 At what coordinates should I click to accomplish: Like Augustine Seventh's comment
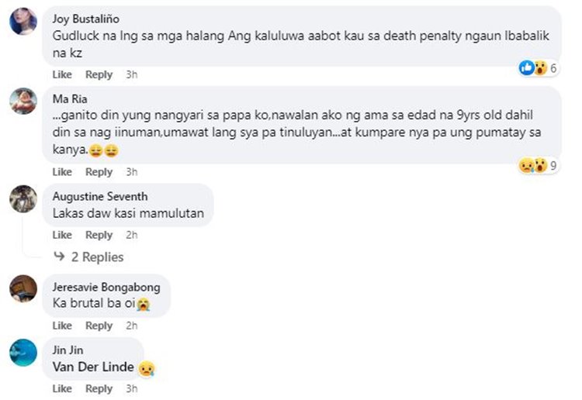click(62, 235)
